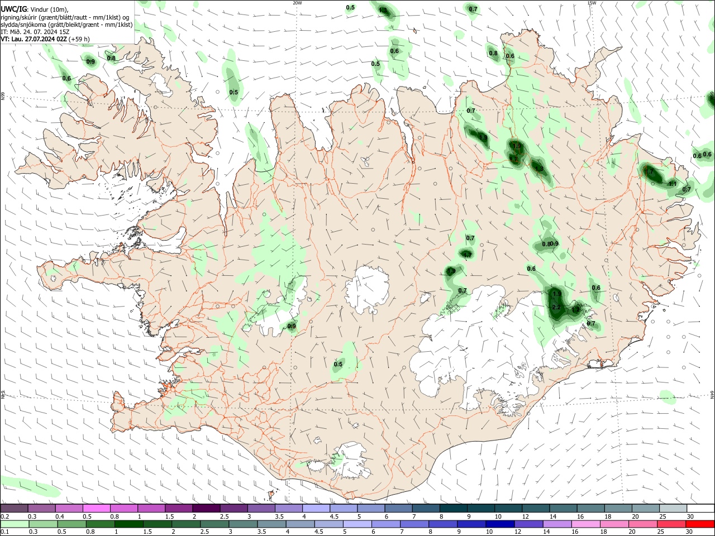Click the mauve 0.2 swatch in snow legend

14,508
